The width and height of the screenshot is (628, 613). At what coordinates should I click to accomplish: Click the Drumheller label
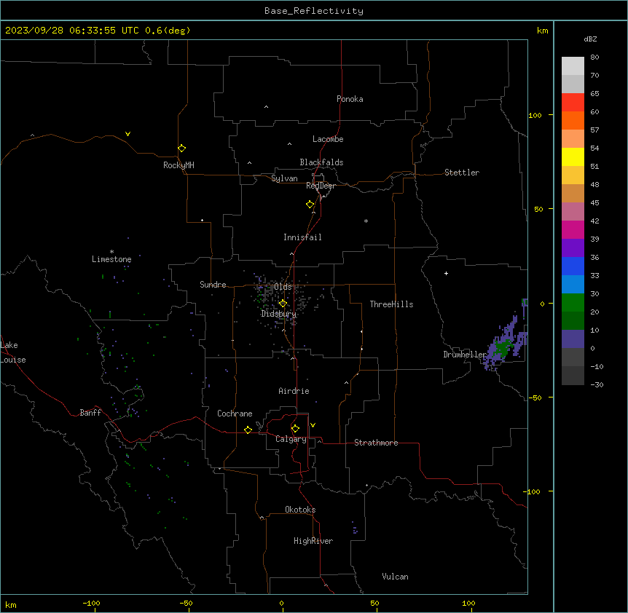[x=465, y=355]
